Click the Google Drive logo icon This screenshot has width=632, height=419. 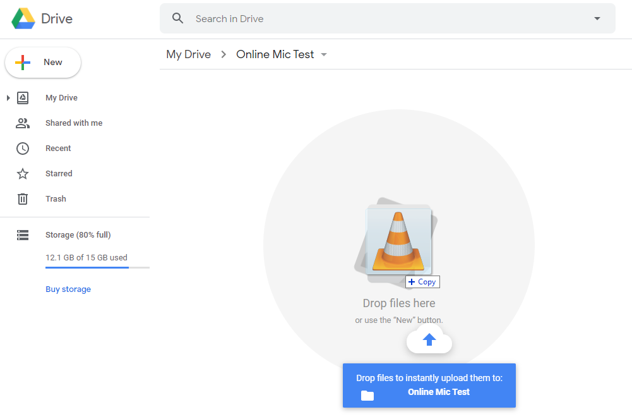click(23, 18)
